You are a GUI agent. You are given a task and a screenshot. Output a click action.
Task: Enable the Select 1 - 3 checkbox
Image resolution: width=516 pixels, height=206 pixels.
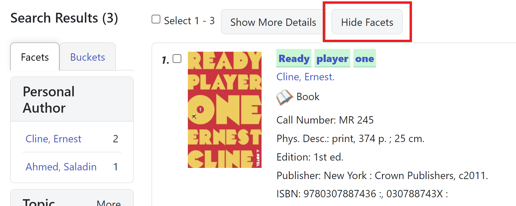[x=156, y=19]
